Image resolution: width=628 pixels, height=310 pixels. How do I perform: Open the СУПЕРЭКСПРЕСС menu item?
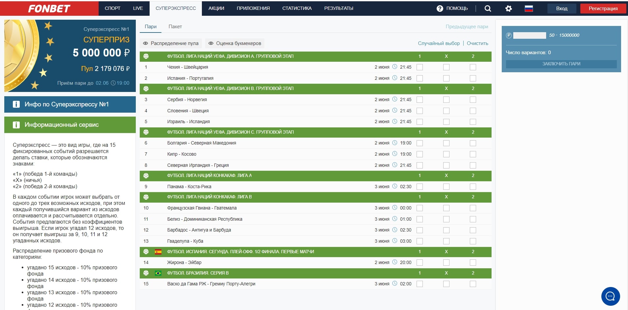pyautogui.click(x=176, y=8)
